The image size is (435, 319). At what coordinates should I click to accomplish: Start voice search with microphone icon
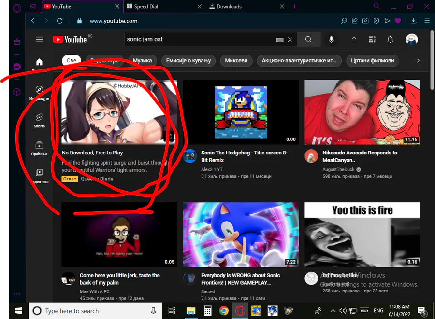(331, 39)
